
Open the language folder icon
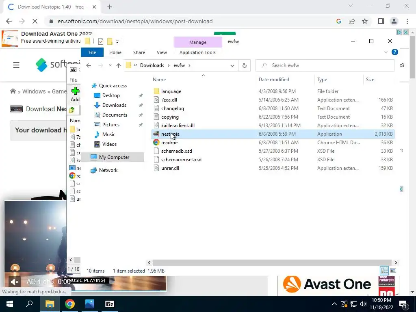coord(156,91)
